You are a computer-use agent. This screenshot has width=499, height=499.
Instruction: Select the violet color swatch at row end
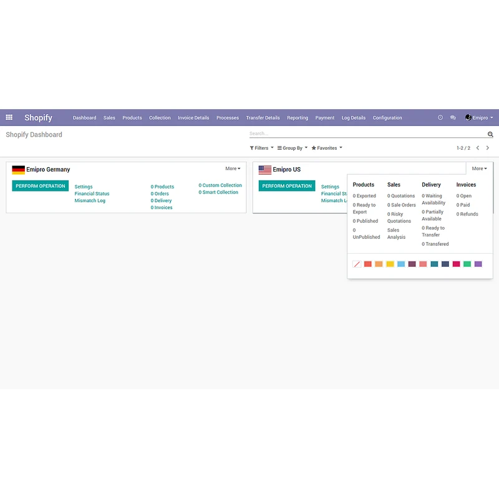pos(478,264)
